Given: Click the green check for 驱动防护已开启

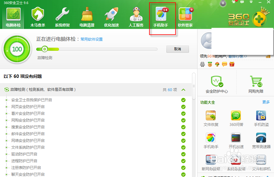Looking at the screenshot, I should [x=183, y=154].
